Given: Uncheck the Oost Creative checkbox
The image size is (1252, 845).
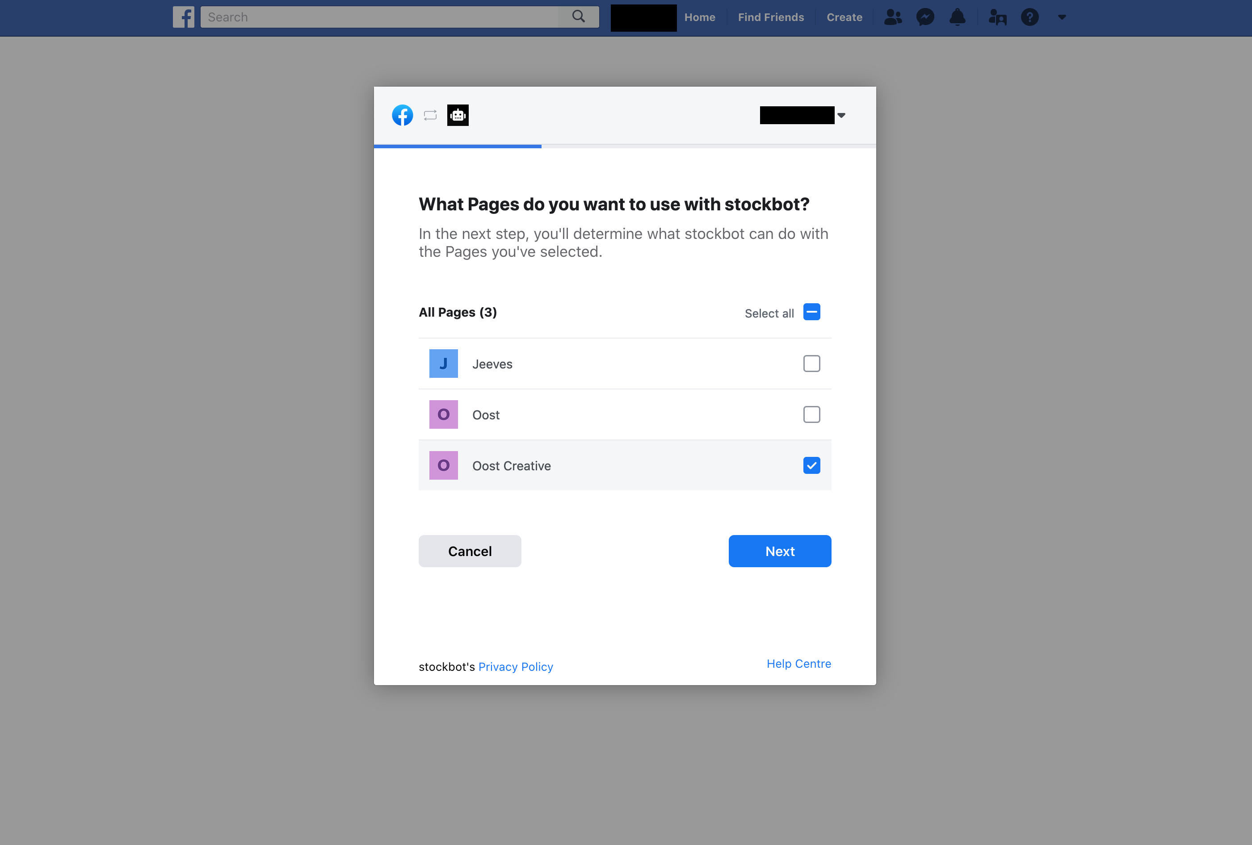Looking at the screenshot, I should (x=811, y=465).
